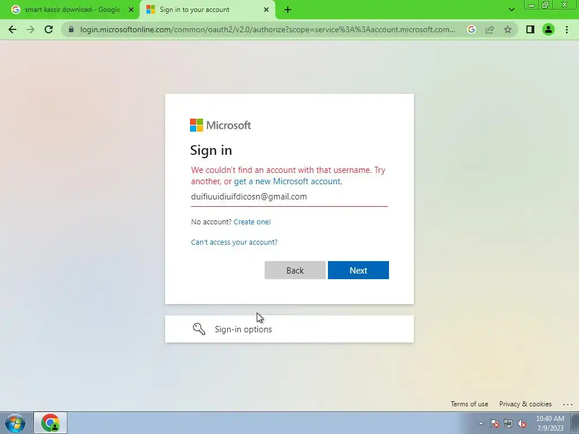Select the Sign in to your account tab

coord(207,10)
